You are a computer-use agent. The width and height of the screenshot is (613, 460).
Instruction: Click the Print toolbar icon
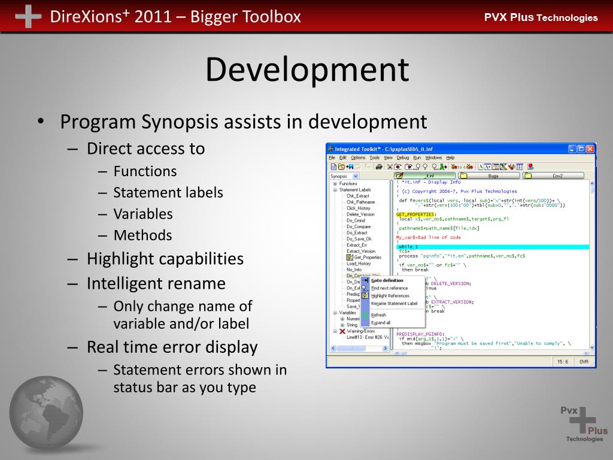(x=379, y=167)
